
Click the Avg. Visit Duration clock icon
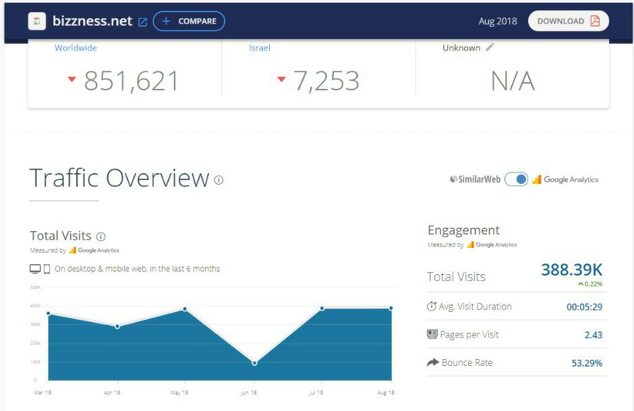tap(432, 307)
